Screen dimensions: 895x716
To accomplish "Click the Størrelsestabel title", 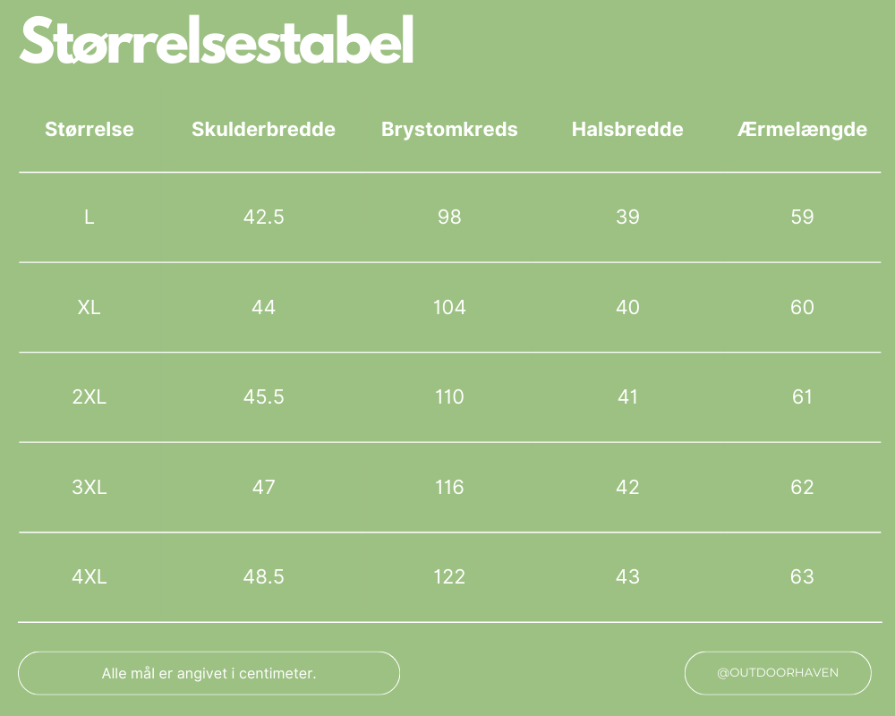I will point(216,40).
